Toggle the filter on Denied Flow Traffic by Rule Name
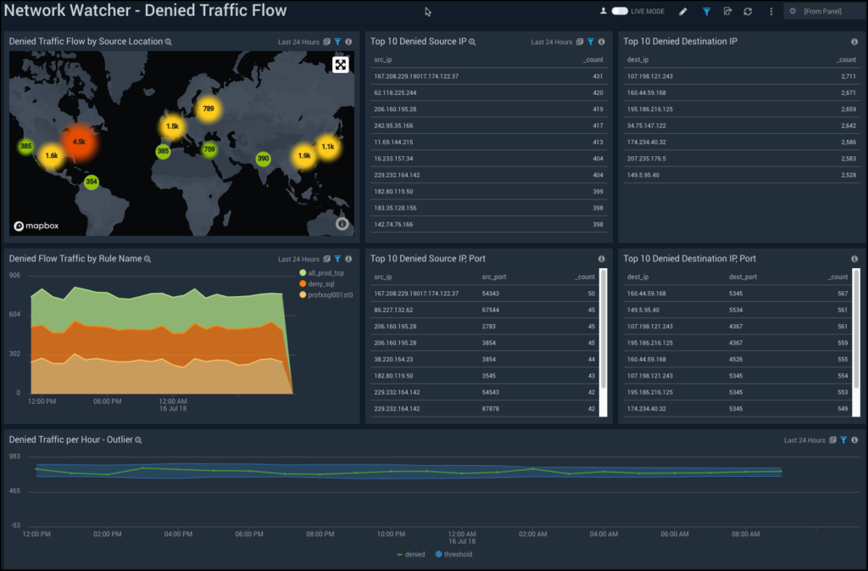Image resolution: width=868 pixels, height=571 pixels. coord(338,258)
